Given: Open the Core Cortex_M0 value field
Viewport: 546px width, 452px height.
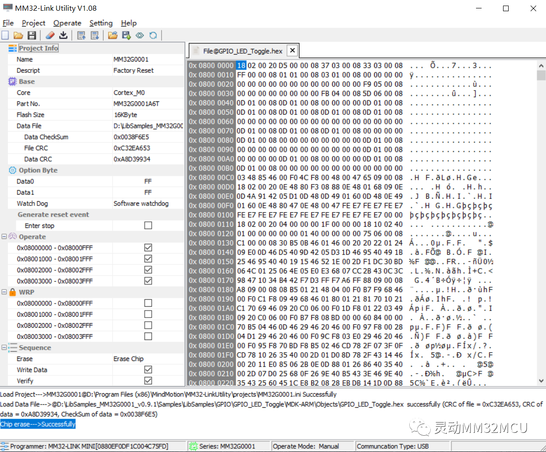Looking at the screenshot, I should 148,93.
